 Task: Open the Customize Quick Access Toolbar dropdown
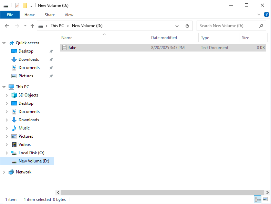(x=31, y=6)
